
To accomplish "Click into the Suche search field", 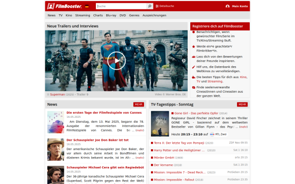I will (x=121, y=6).
